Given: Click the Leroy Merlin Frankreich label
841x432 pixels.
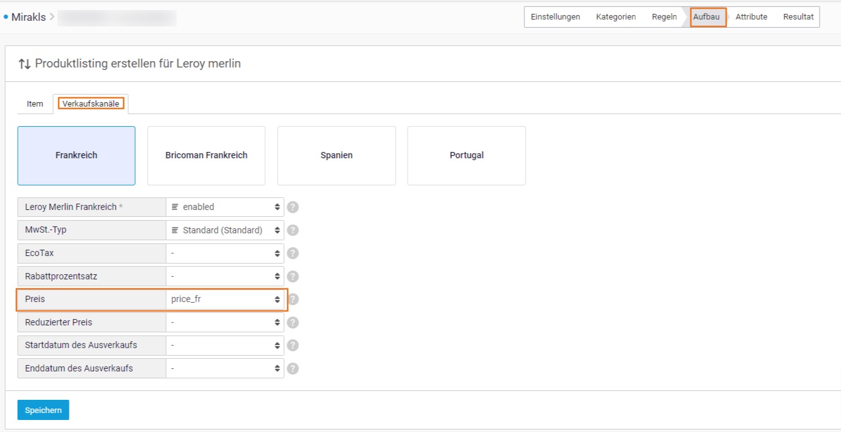Looking at the screenshot, I should tap(71, 207).
